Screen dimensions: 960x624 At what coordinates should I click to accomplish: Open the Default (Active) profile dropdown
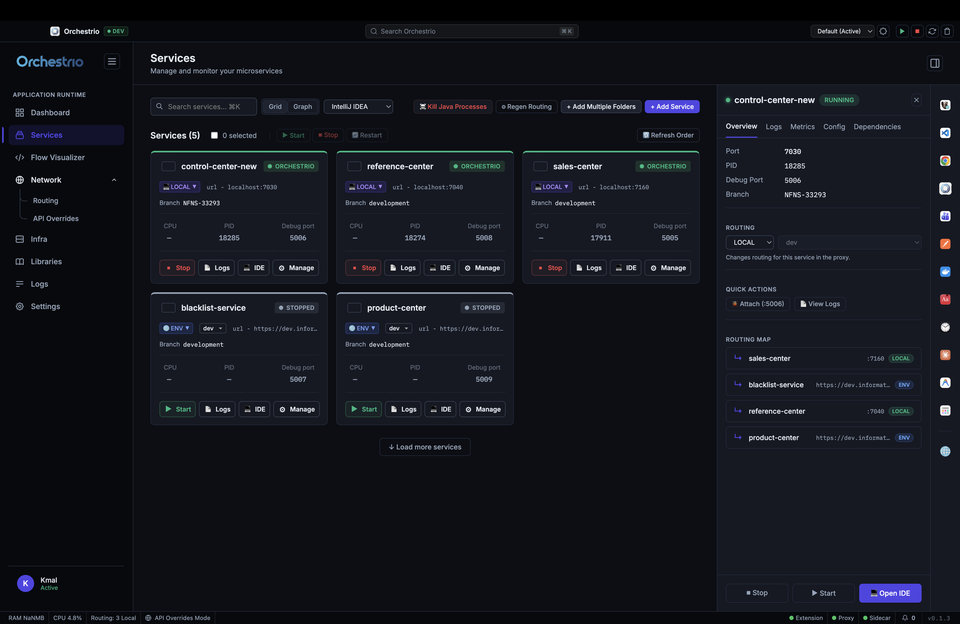click(x=842, y=31)
